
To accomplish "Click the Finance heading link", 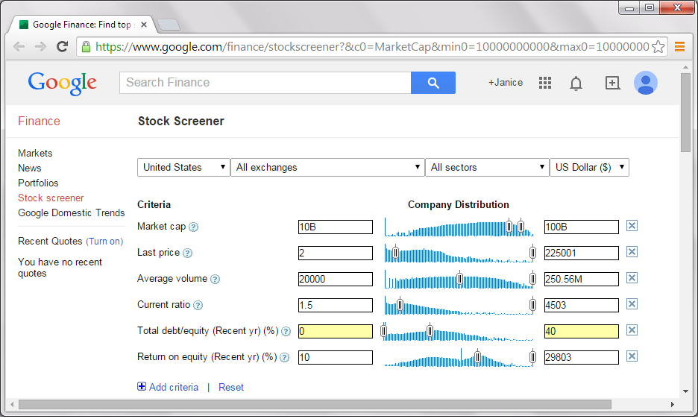I will click(x=39, y=121).
